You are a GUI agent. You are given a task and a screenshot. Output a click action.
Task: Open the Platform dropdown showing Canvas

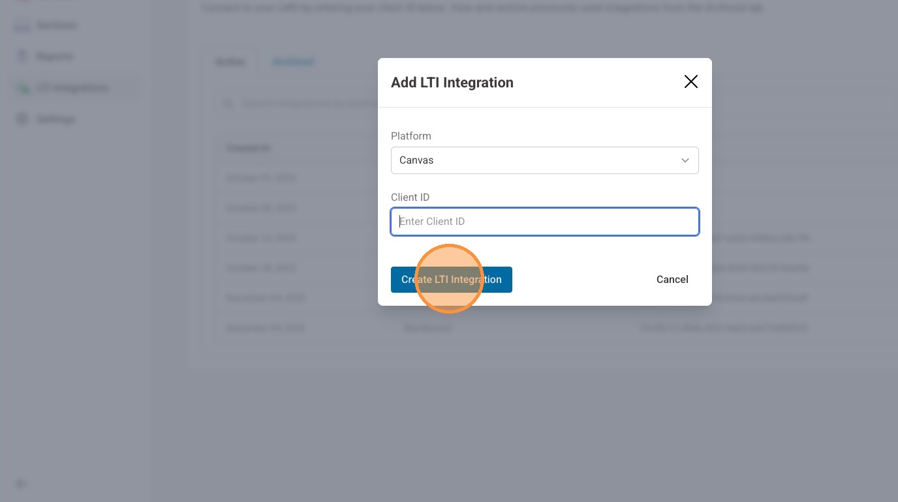[544, 160]
